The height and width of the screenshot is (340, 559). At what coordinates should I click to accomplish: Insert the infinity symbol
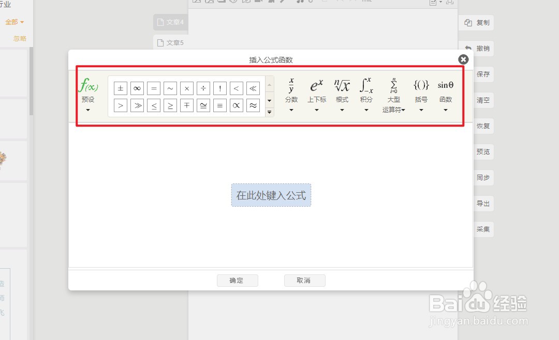(x=137, y=88)
